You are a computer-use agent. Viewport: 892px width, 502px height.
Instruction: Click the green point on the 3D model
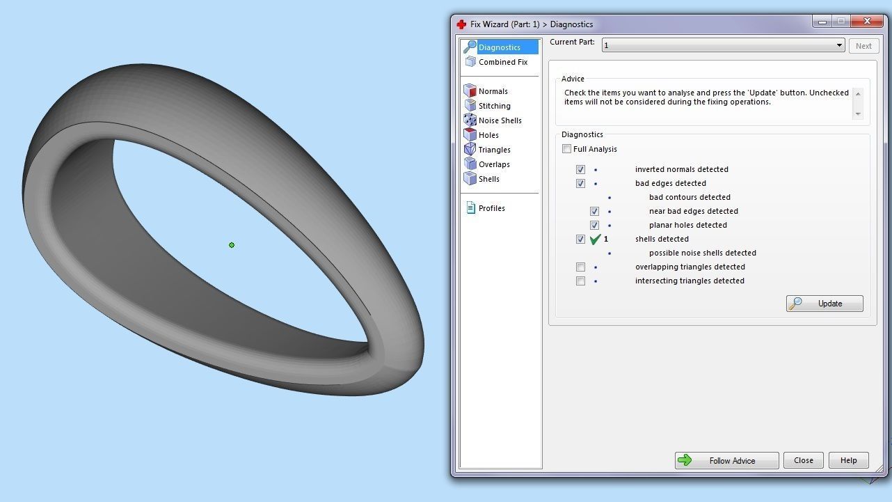(x=232, y=245)
